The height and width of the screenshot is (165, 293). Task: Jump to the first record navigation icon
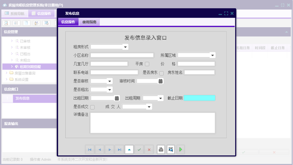point(90,150)
